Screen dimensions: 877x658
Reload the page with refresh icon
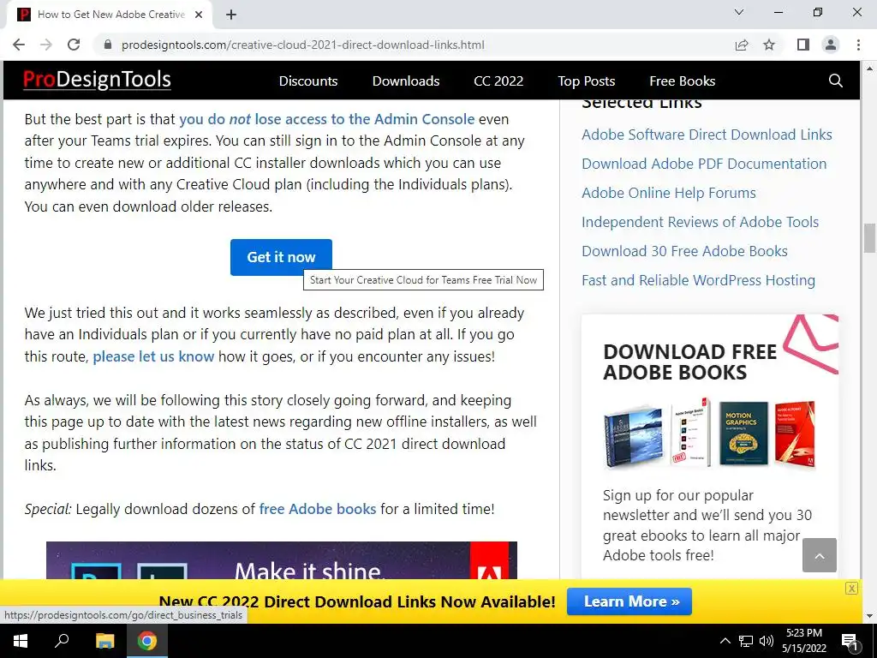74,45
